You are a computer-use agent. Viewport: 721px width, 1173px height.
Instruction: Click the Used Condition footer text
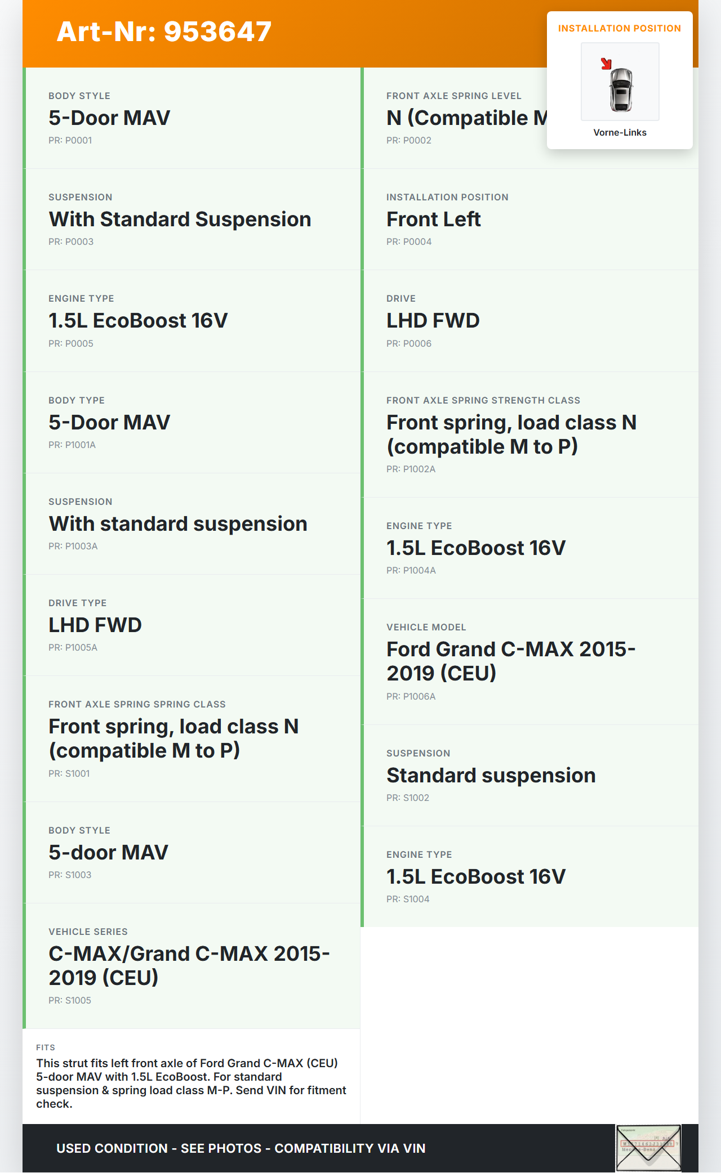tap(241, 1148)
